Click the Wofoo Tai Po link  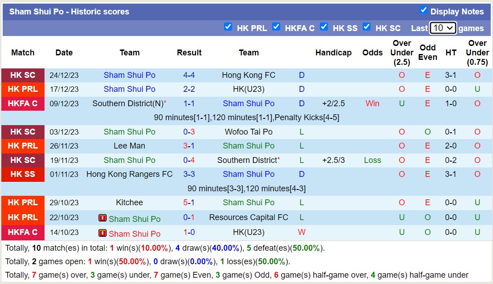(x=249, y=132)
